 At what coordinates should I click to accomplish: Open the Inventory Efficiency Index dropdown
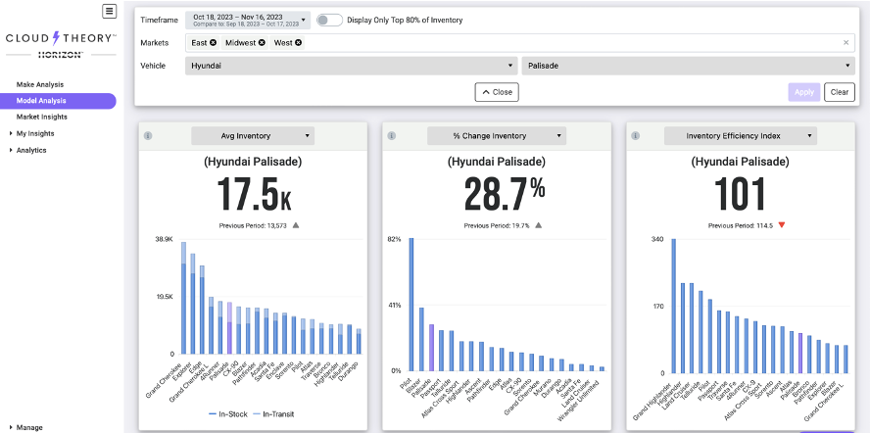(741, 136)
